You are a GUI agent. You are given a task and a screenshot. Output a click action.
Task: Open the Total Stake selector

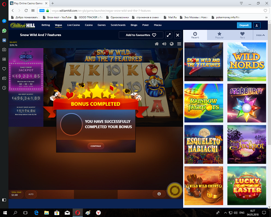pos(16,194)
